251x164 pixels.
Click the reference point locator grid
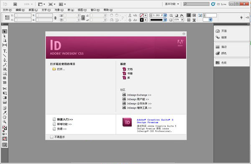pyautogui.click(x=7, y=17)
